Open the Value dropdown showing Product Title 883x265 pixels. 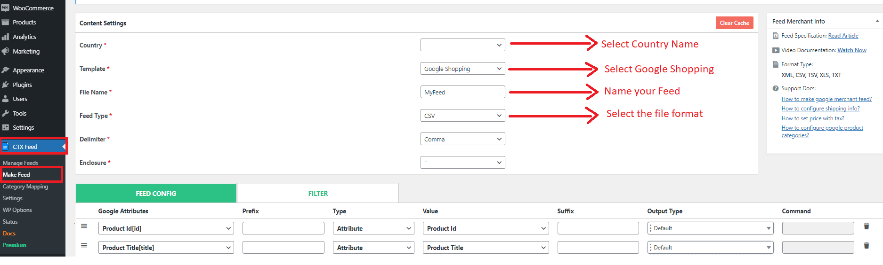(x=486, y=248)
